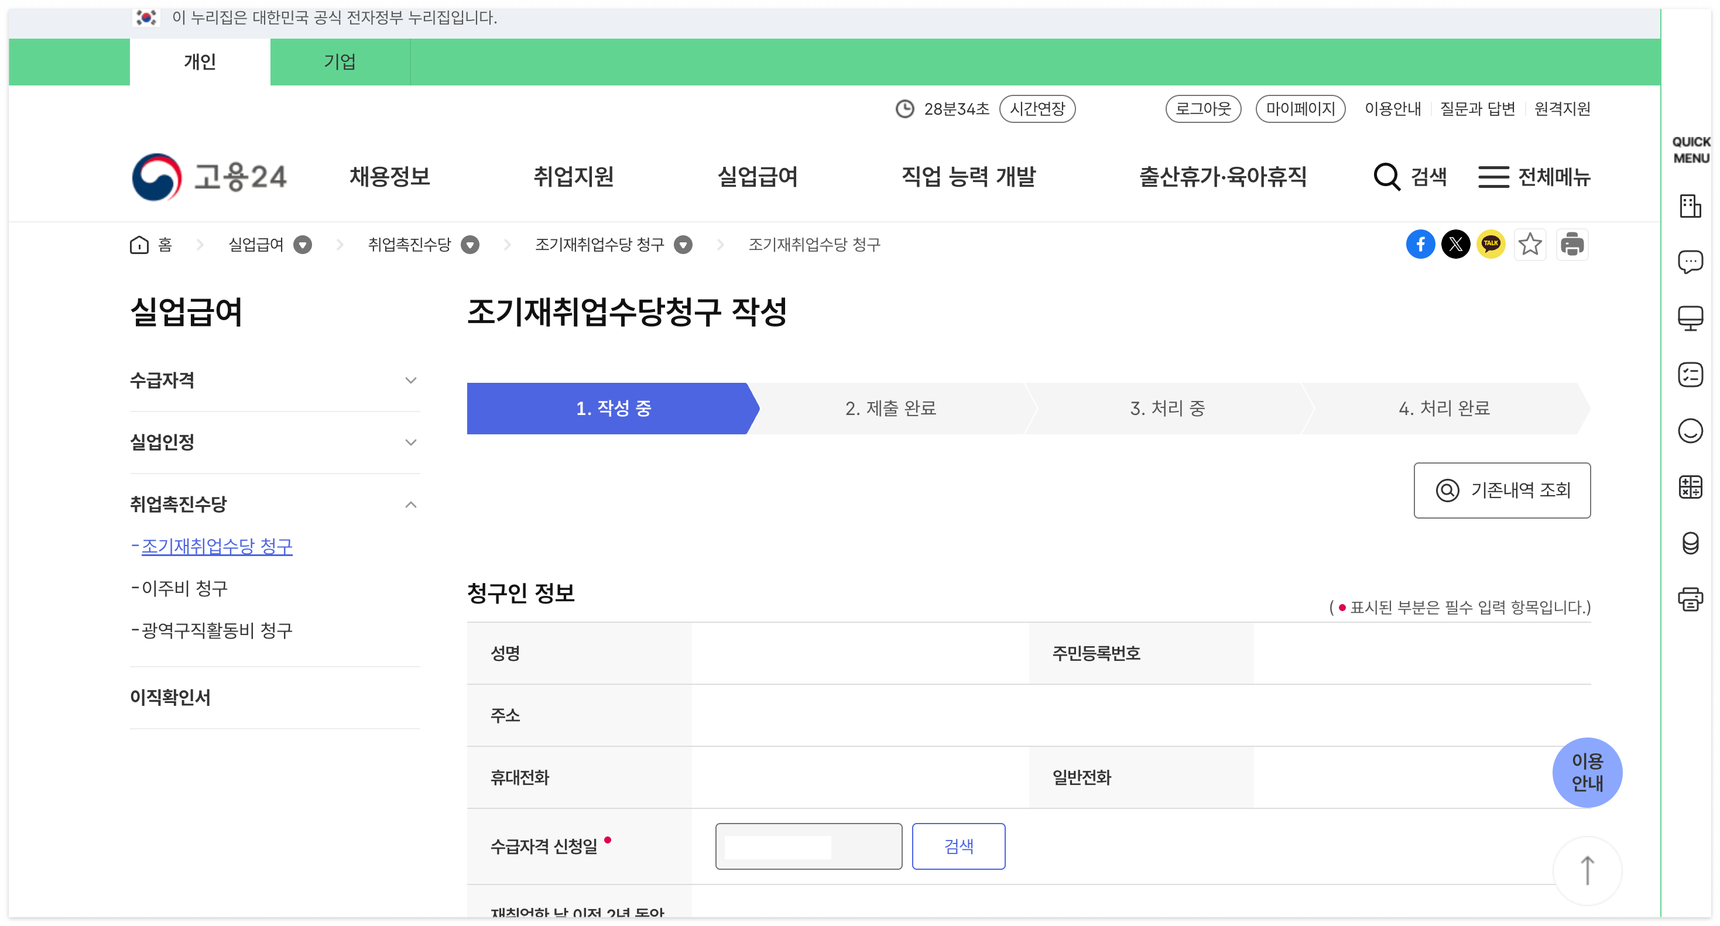This screenshot has width=1720, height=926.
Task: Open quick menu calculator icon
Action: pyautogui.click(x=1690, y=486)
